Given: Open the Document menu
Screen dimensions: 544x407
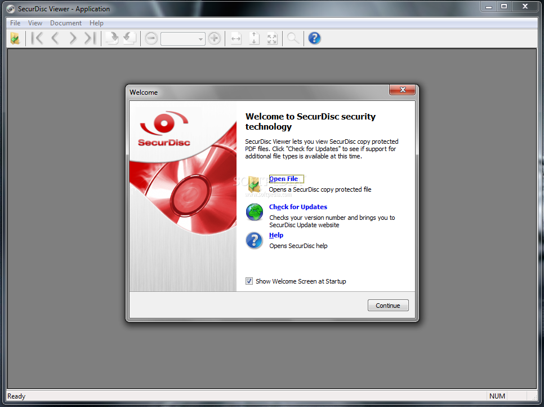Looking at the screenshot, I should click(x=65, y=23).
